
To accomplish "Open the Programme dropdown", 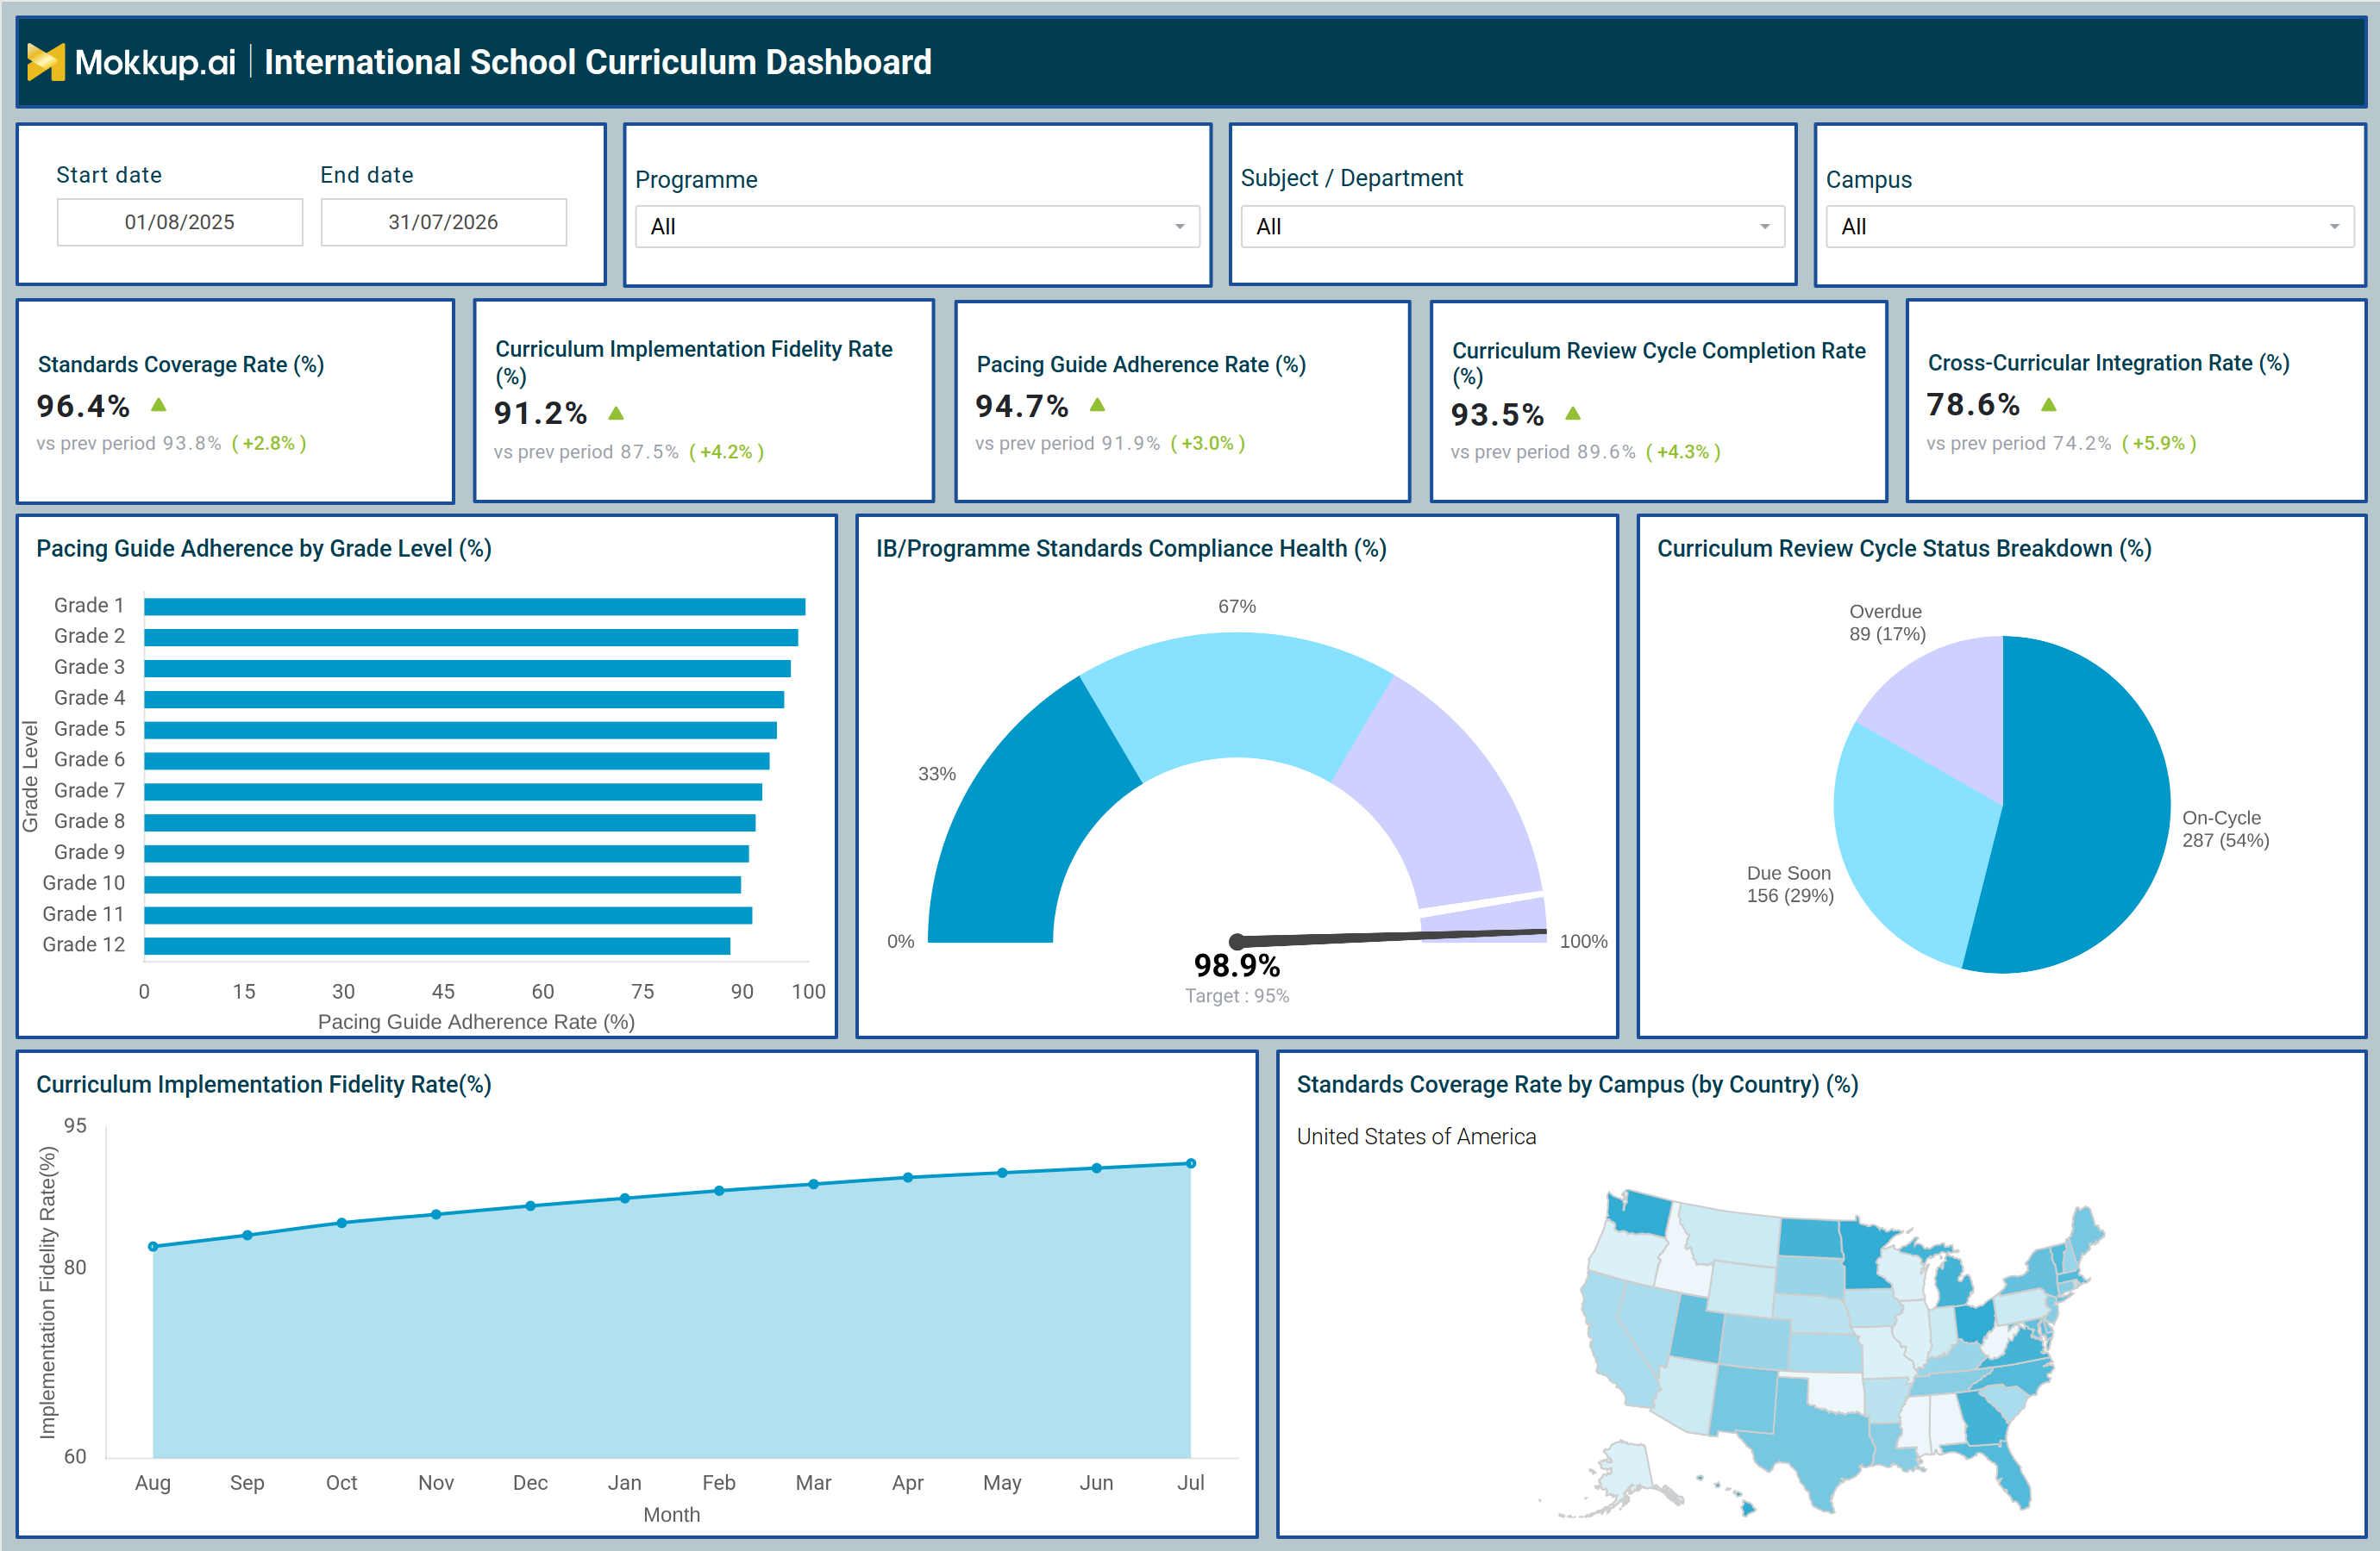I will [x=917, y=227].
